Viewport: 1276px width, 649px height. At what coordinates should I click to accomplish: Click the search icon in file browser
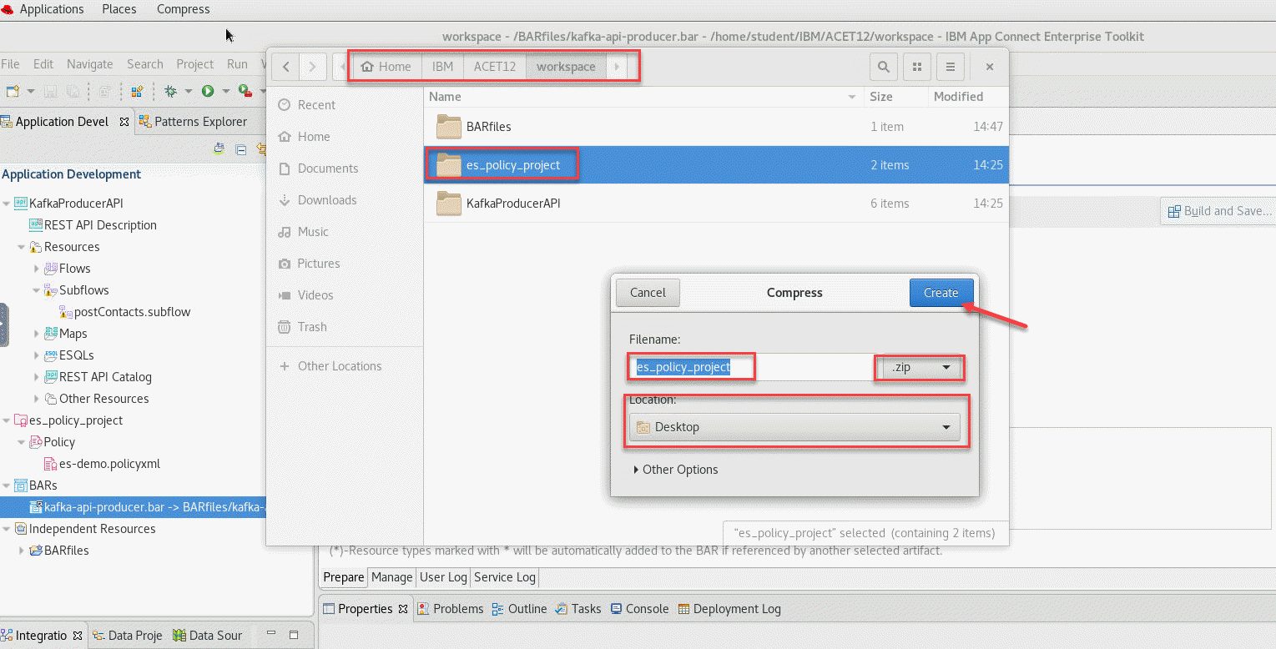tap(884, 67)
